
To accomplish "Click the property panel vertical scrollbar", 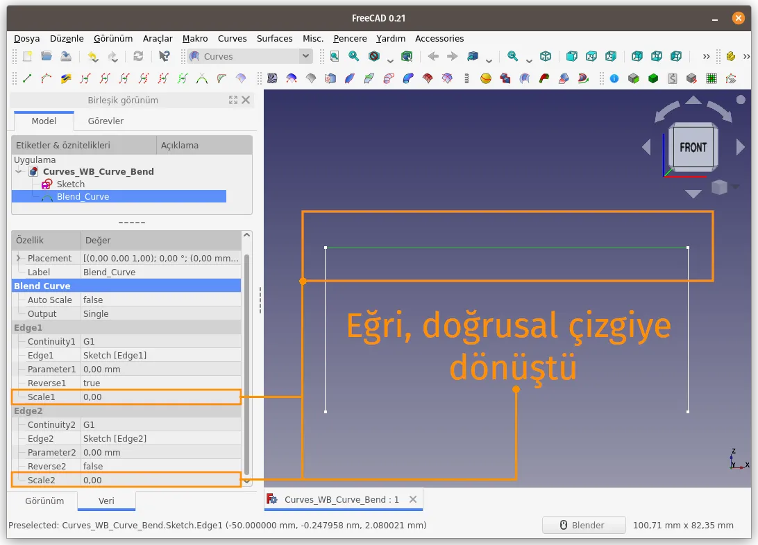I will click(x=246, y=365).
